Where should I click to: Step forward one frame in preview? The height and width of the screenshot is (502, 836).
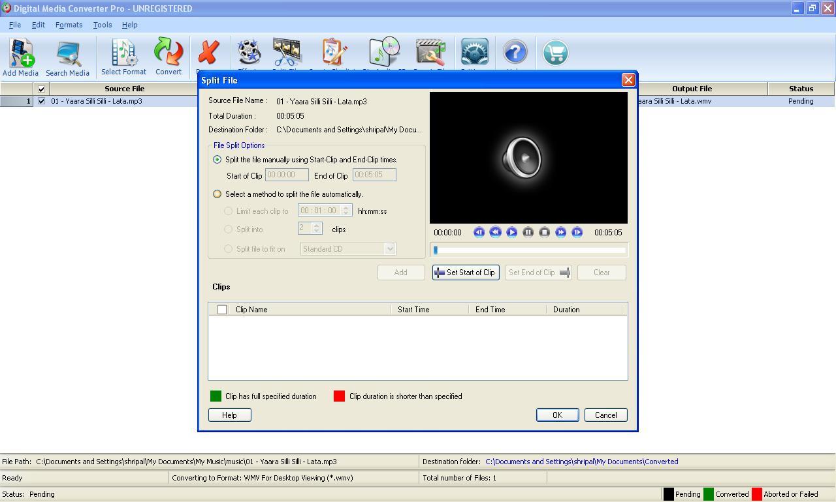577,232
